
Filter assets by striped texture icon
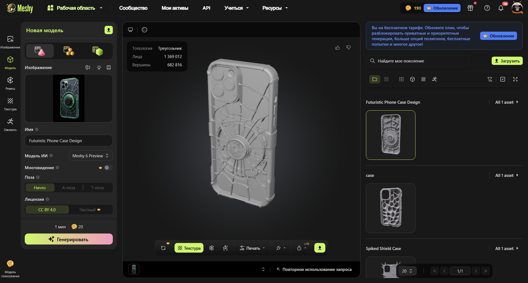(x=423, y=79)
